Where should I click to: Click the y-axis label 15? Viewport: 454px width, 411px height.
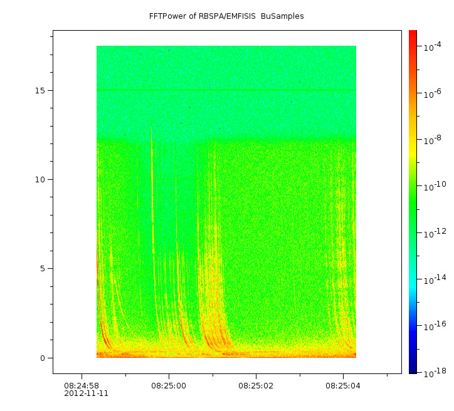click(40, 90)
